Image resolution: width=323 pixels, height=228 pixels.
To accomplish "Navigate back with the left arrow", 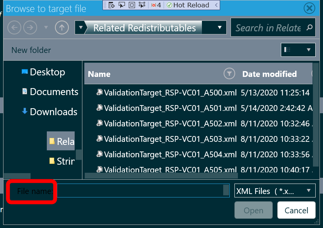I will (x=14, y=27).
